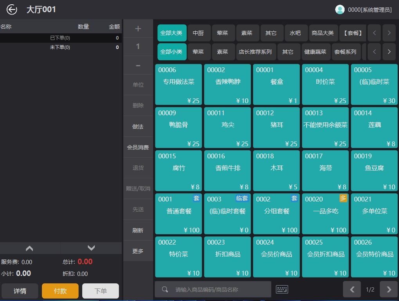Add 香辣鸭脖 product tile to order
Viewport: 399px width, 301px height.
tap(227, 85)
